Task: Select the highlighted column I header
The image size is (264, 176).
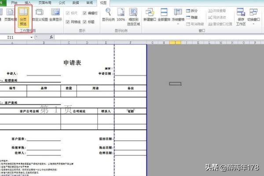Action: (x=175, y=43)
